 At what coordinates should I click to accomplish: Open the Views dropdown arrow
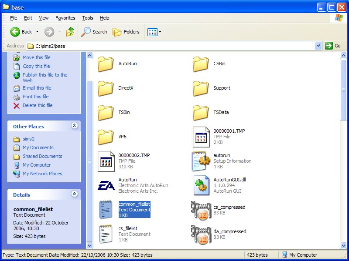(160, 32)
